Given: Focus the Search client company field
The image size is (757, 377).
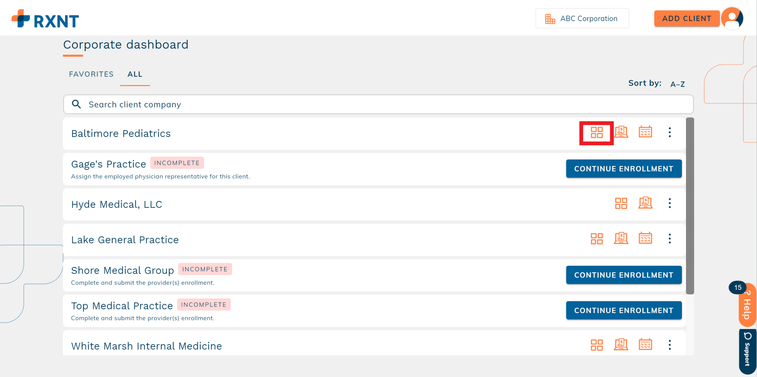Looking at the screenshot, I should 378,104.
